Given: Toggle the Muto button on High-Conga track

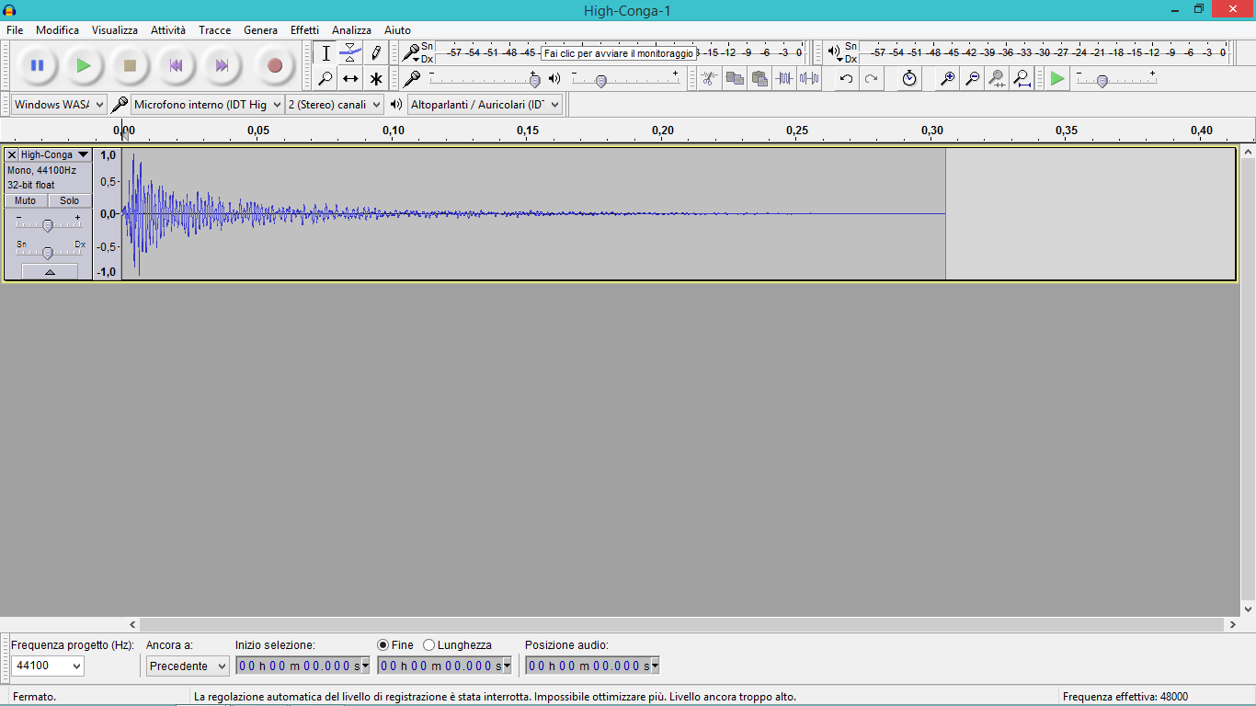Looking at the screenshot, I should point(26,200).
